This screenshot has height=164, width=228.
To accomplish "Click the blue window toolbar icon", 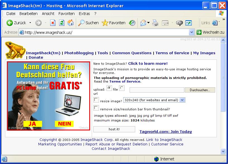I will (188, 23).
